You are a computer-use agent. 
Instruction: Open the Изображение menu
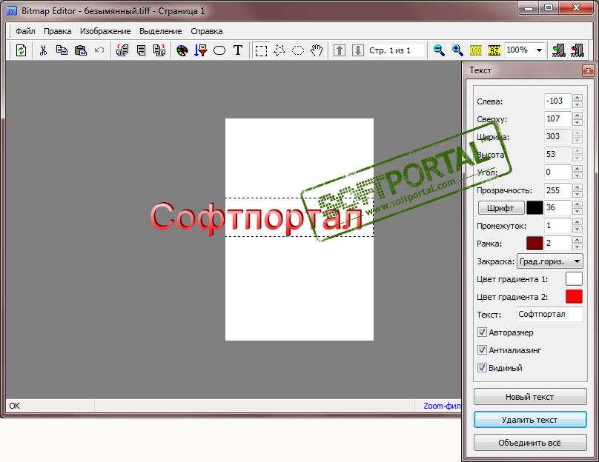point(105,31)
